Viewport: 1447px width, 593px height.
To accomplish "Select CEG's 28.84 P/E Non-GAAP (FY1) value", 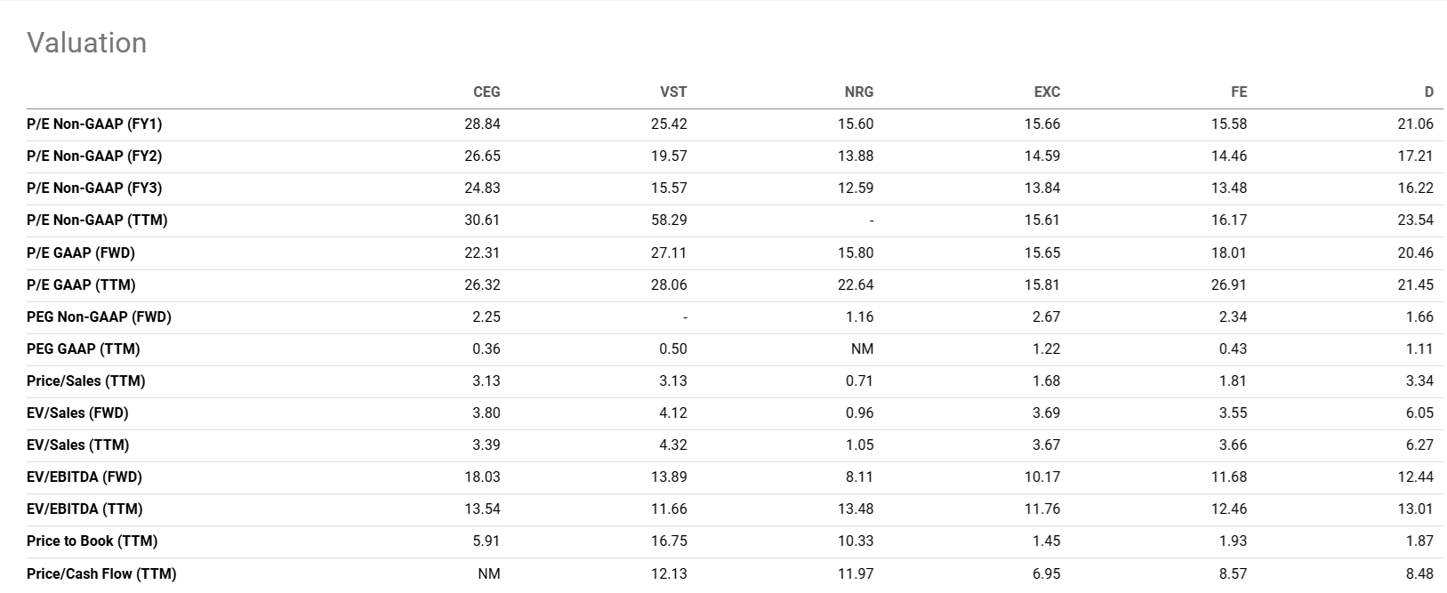I will 482,124.
